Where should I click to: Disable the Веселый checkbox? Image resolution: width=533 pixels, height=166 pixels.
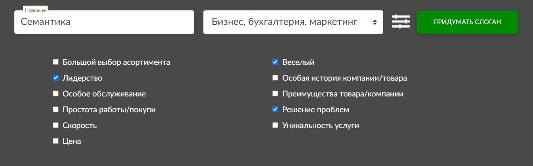point(275,62)
